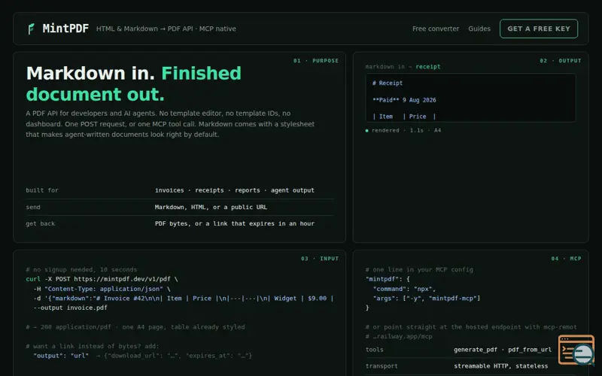Click '# one line in your MCP config' comment
Image resolution: width=602 pixels, height=376 pixels.
419,270
